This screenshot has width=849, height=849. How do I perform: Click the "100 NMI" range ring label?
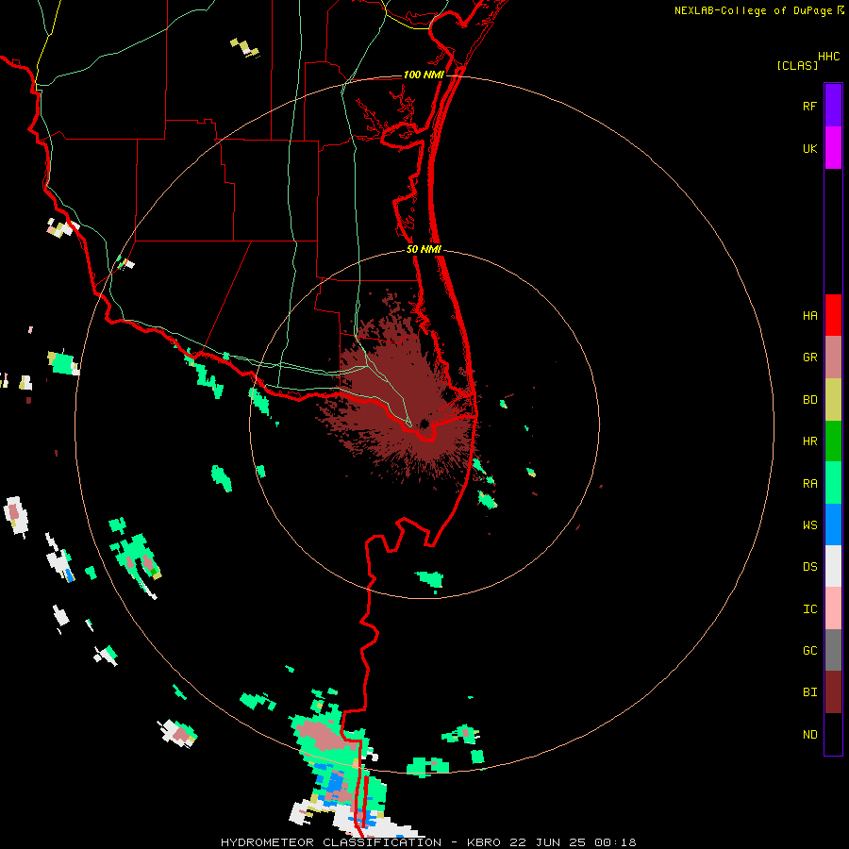coord(424,75)
